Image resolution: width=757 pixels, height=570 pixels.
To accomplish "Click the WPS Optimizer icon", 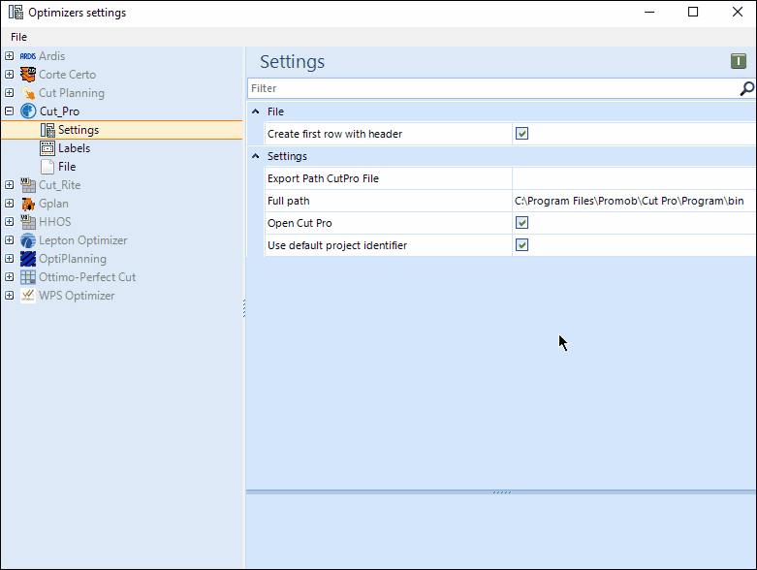I will coord(28,296).
